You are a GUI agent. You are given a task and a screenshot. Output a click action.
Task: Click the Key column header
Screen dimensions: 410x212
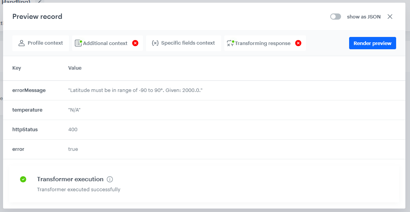(17, 68)
